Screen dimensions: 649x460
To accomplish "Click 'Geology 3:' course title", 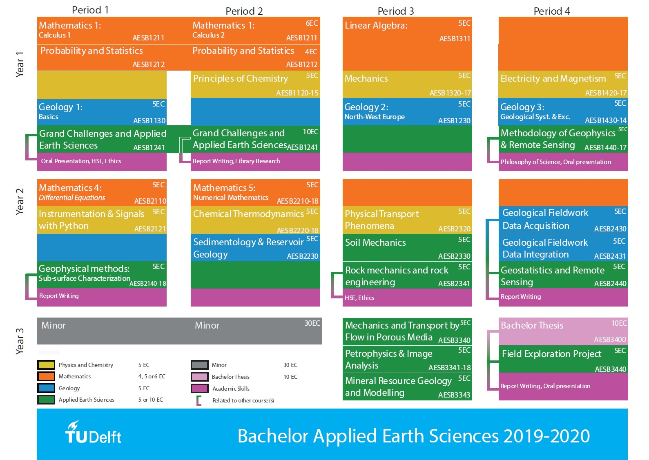I will click(522, 107).
